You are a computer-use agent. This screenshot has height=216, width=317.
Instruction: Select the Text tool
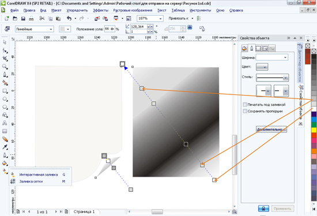point(5,123)
